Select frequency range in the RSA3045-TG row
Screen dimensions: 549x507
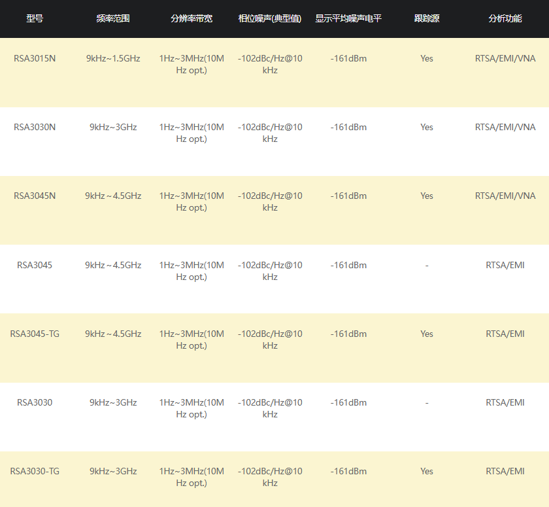pos(113,334)
